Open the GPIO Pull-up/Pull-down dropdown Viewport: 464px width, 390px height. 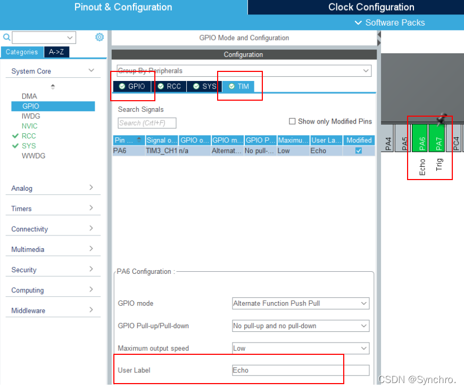point(363,326)
